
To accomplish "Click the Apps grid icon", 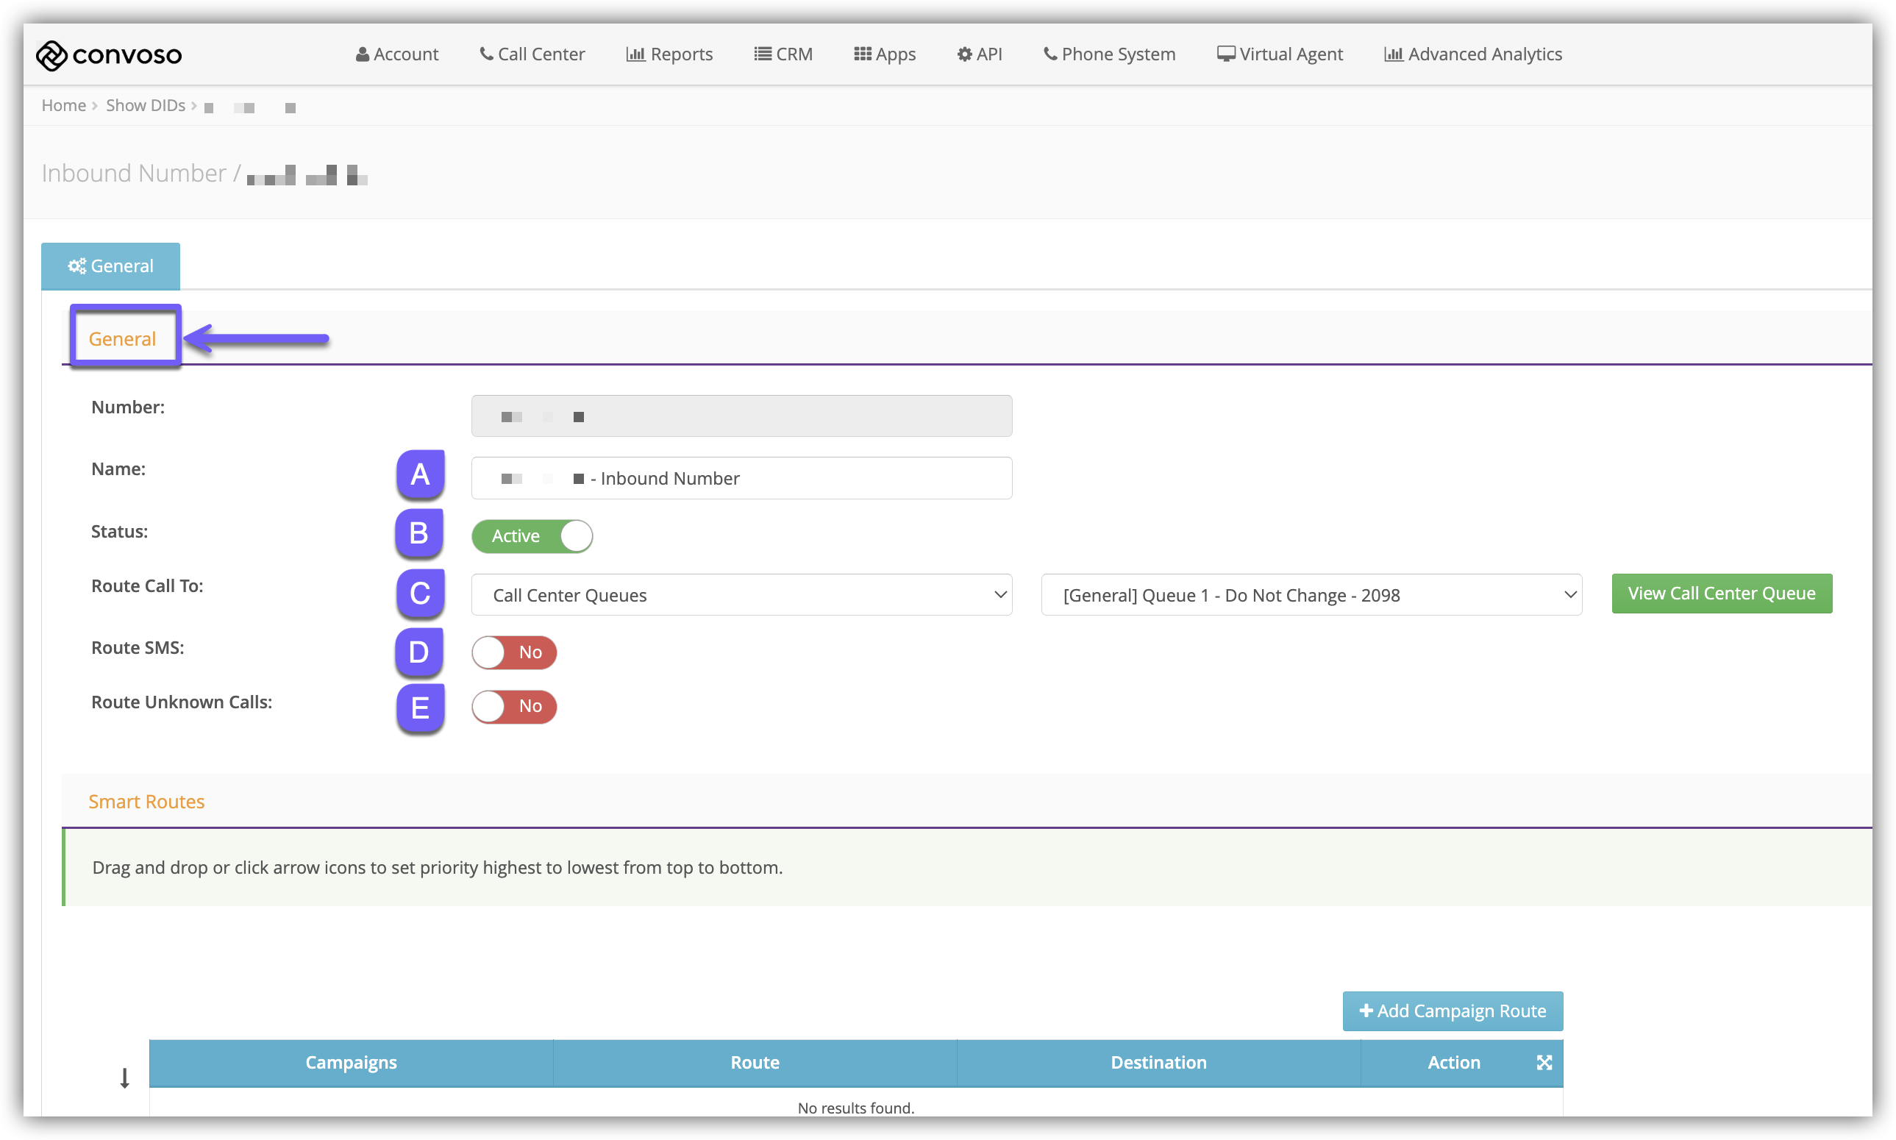I will pyautogui.click(x=863, y=54).
